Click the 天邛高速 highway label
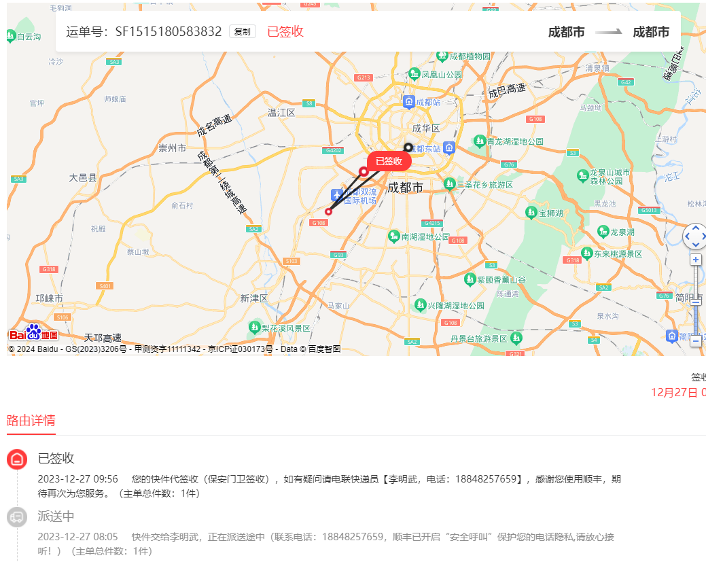Image resolution: width=706 pixels, height=562 pixels. click(103, 338)
